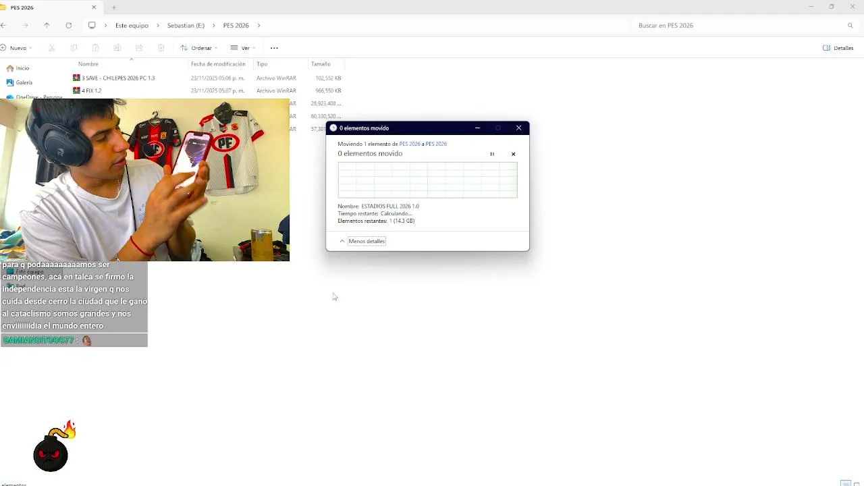Screen dimensions: 864x486
Task: Open Inicio in the navigation pane
Action: (x=22, y=68)
